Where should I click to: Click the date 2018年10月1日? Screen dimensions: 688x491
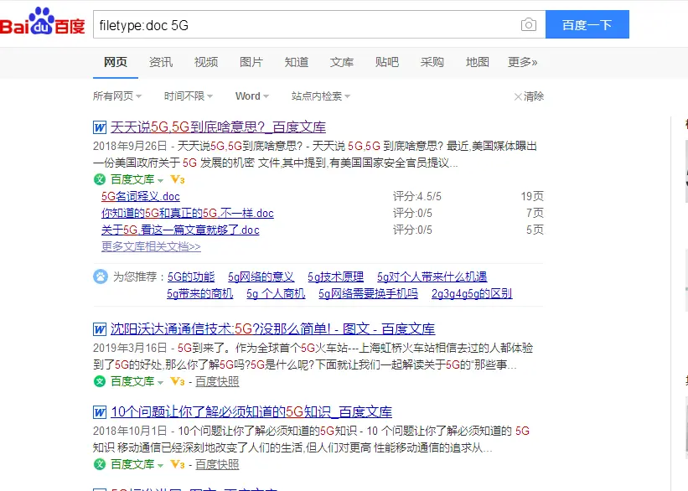(130, 431)
